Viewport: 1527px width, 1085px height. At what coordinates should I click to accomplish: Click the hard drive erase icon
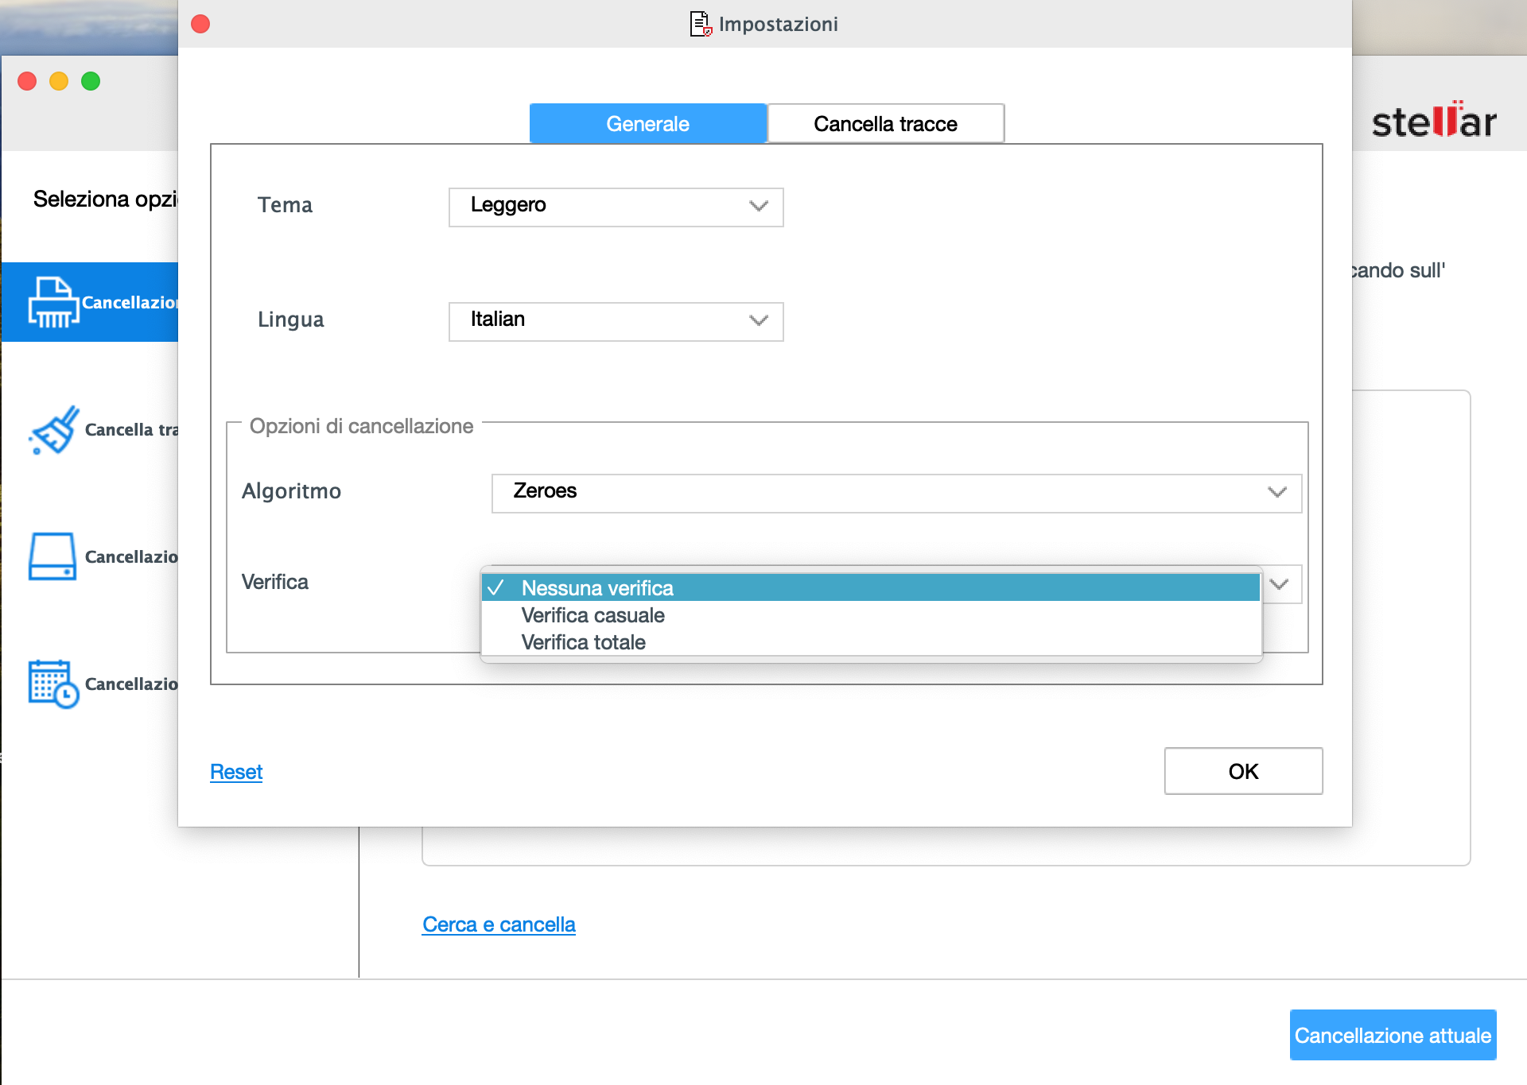pos(52,556)
